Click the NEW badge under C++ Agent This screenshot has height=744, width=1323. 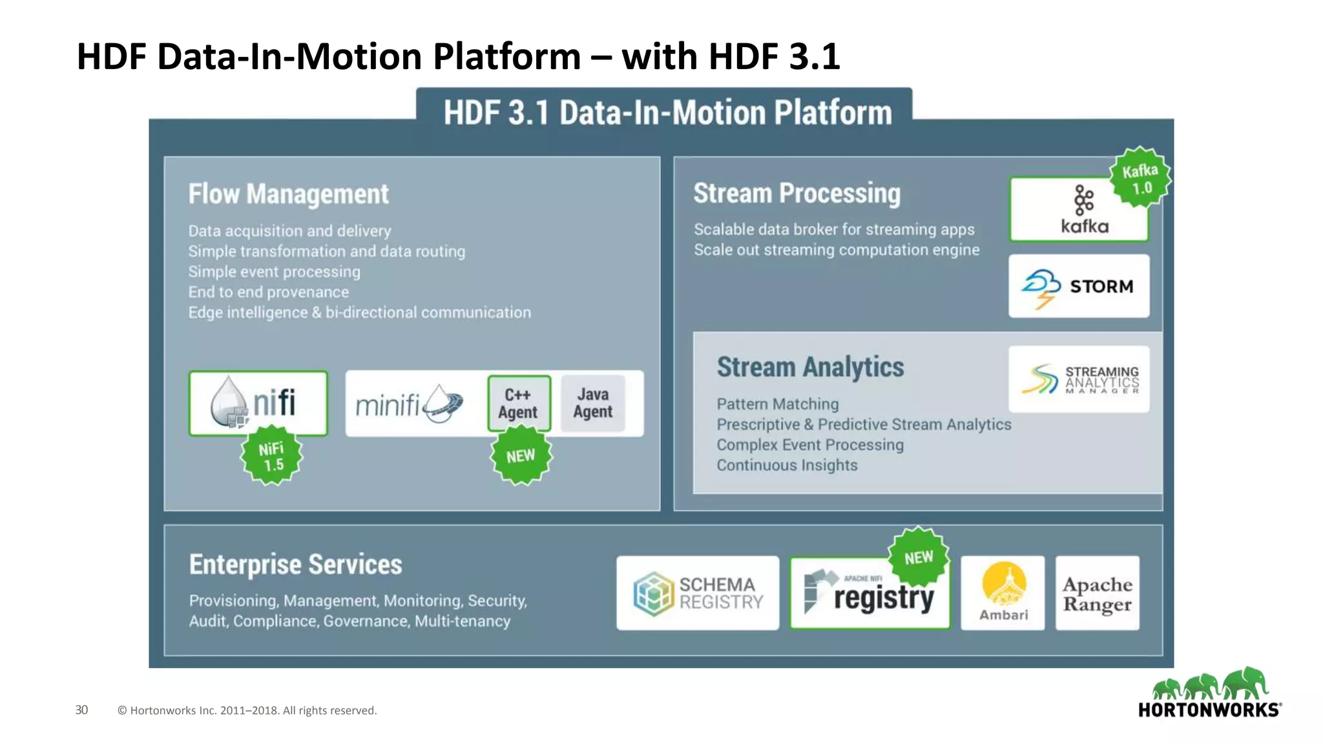(x=521, y=456)
